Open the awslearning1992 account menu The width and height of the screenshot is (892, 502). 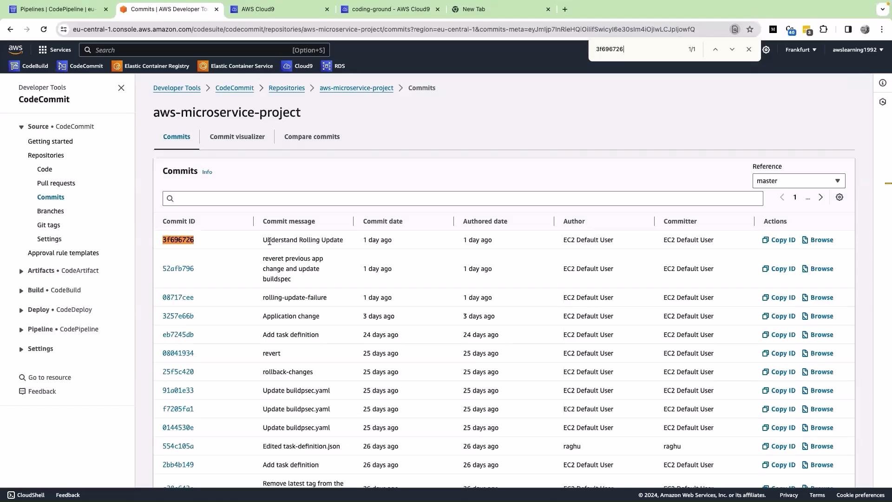tap(858, 50)
